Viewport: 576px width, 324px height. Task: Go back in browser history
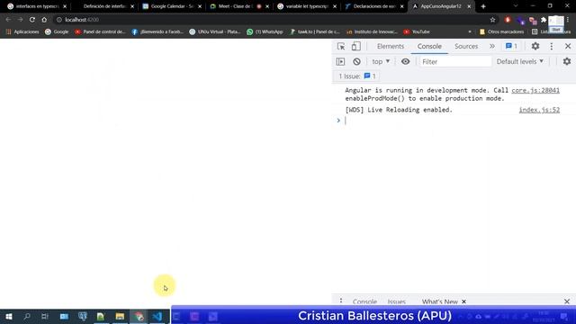coord(8,20)
